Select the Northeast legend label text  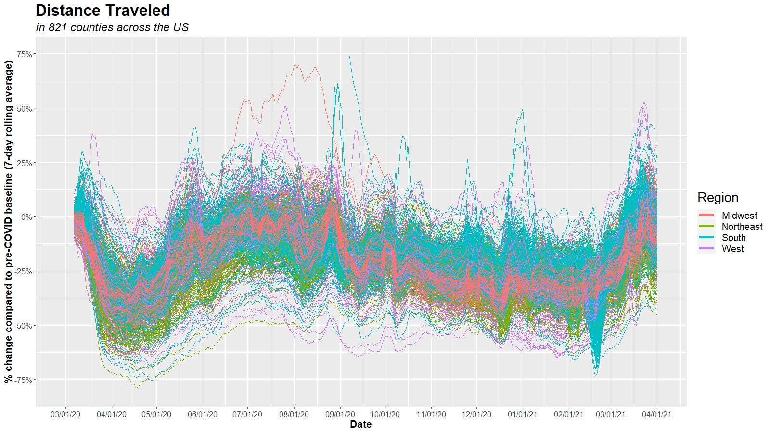point(742,227)
